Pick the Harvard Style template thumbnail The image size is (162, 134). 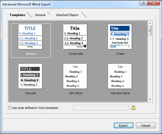[x=120, y=76]
